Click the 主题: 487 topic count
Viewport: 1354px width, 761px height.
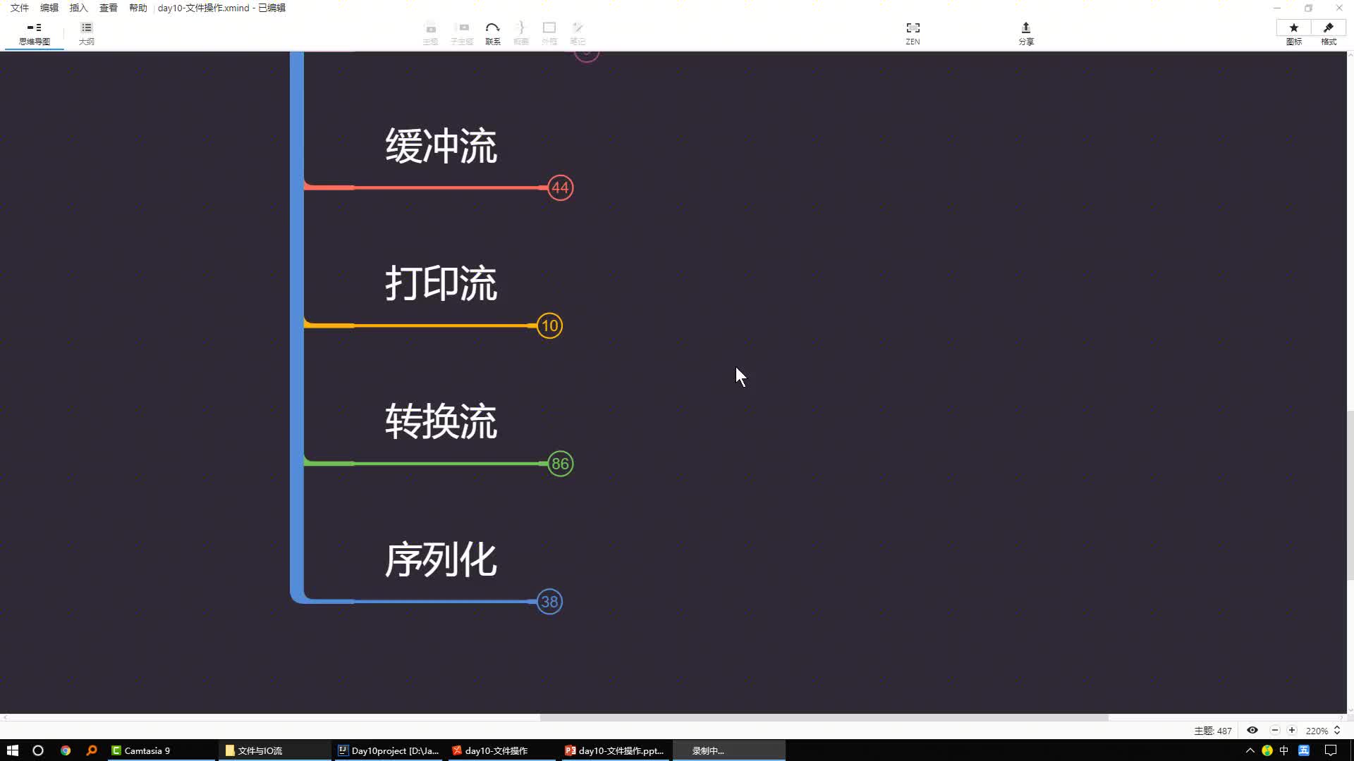(1212, 731)
